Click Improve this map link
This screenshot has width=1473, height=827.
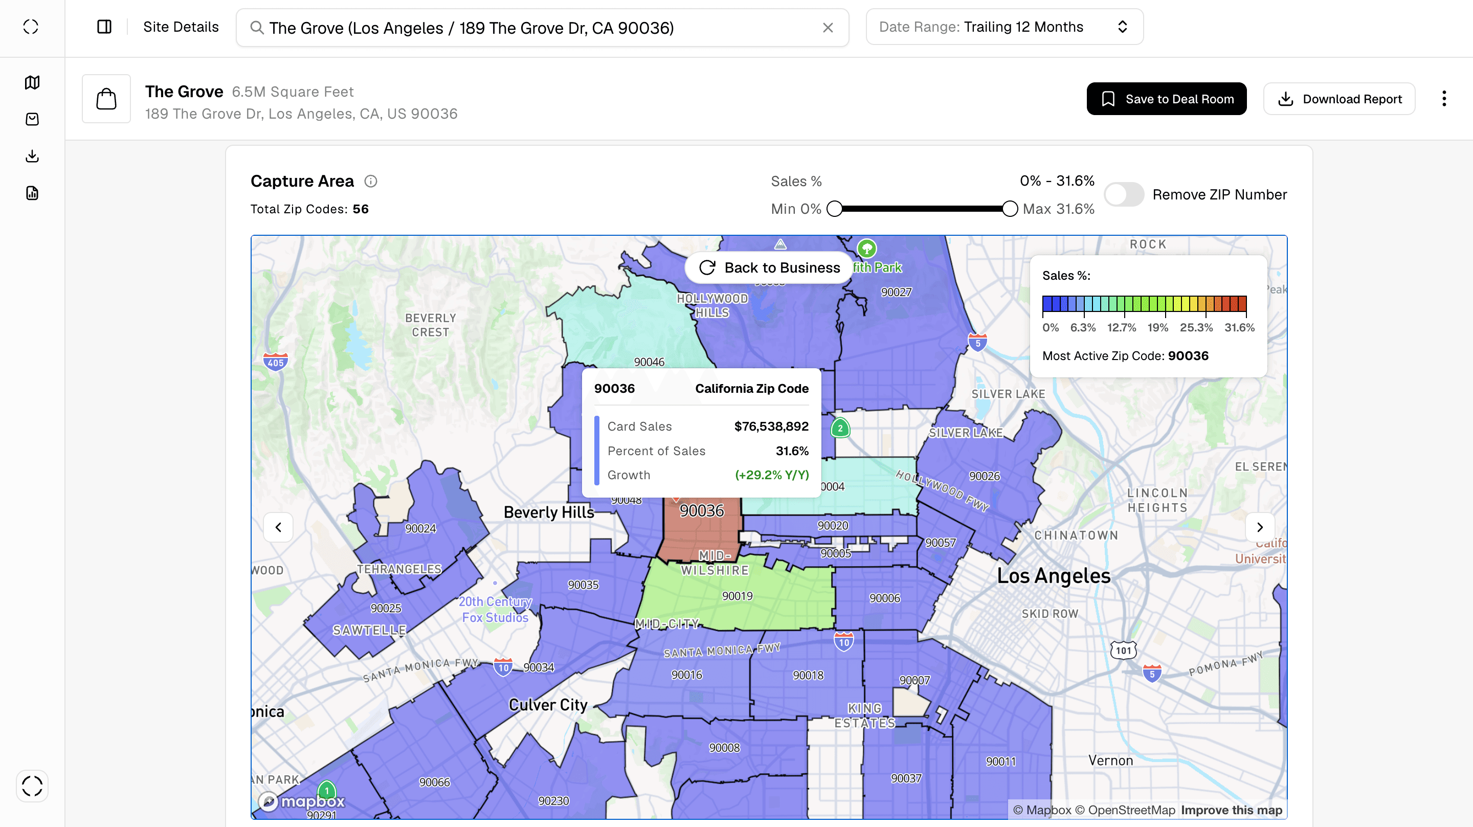1232,810
